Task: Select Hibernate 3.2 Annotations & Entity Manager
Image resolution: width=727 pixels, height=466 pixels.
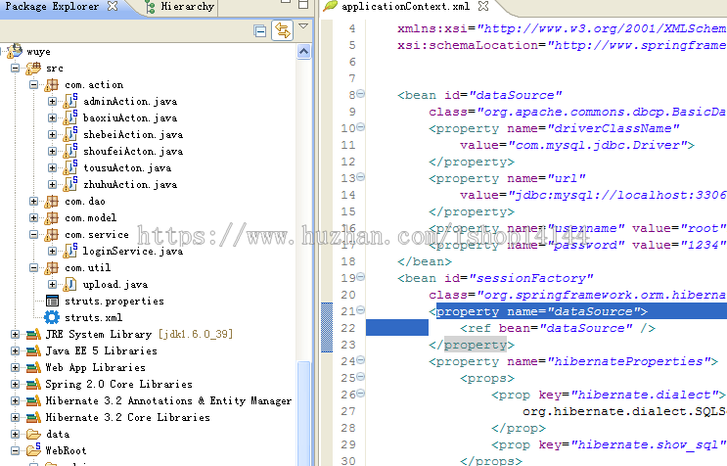Action: [x=168, y=401]
